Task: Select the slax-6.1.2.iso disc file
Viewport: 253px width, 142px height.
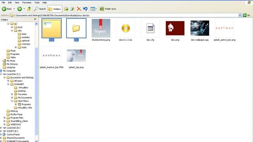Action: click(x=126, y=28)
